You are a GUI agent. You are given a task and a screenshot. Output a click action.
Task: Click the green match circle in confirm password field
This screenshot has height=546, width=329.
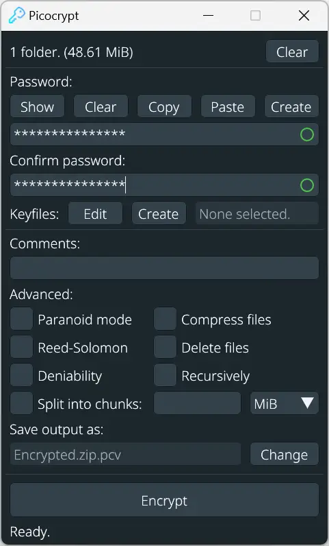tap(306, 185)
